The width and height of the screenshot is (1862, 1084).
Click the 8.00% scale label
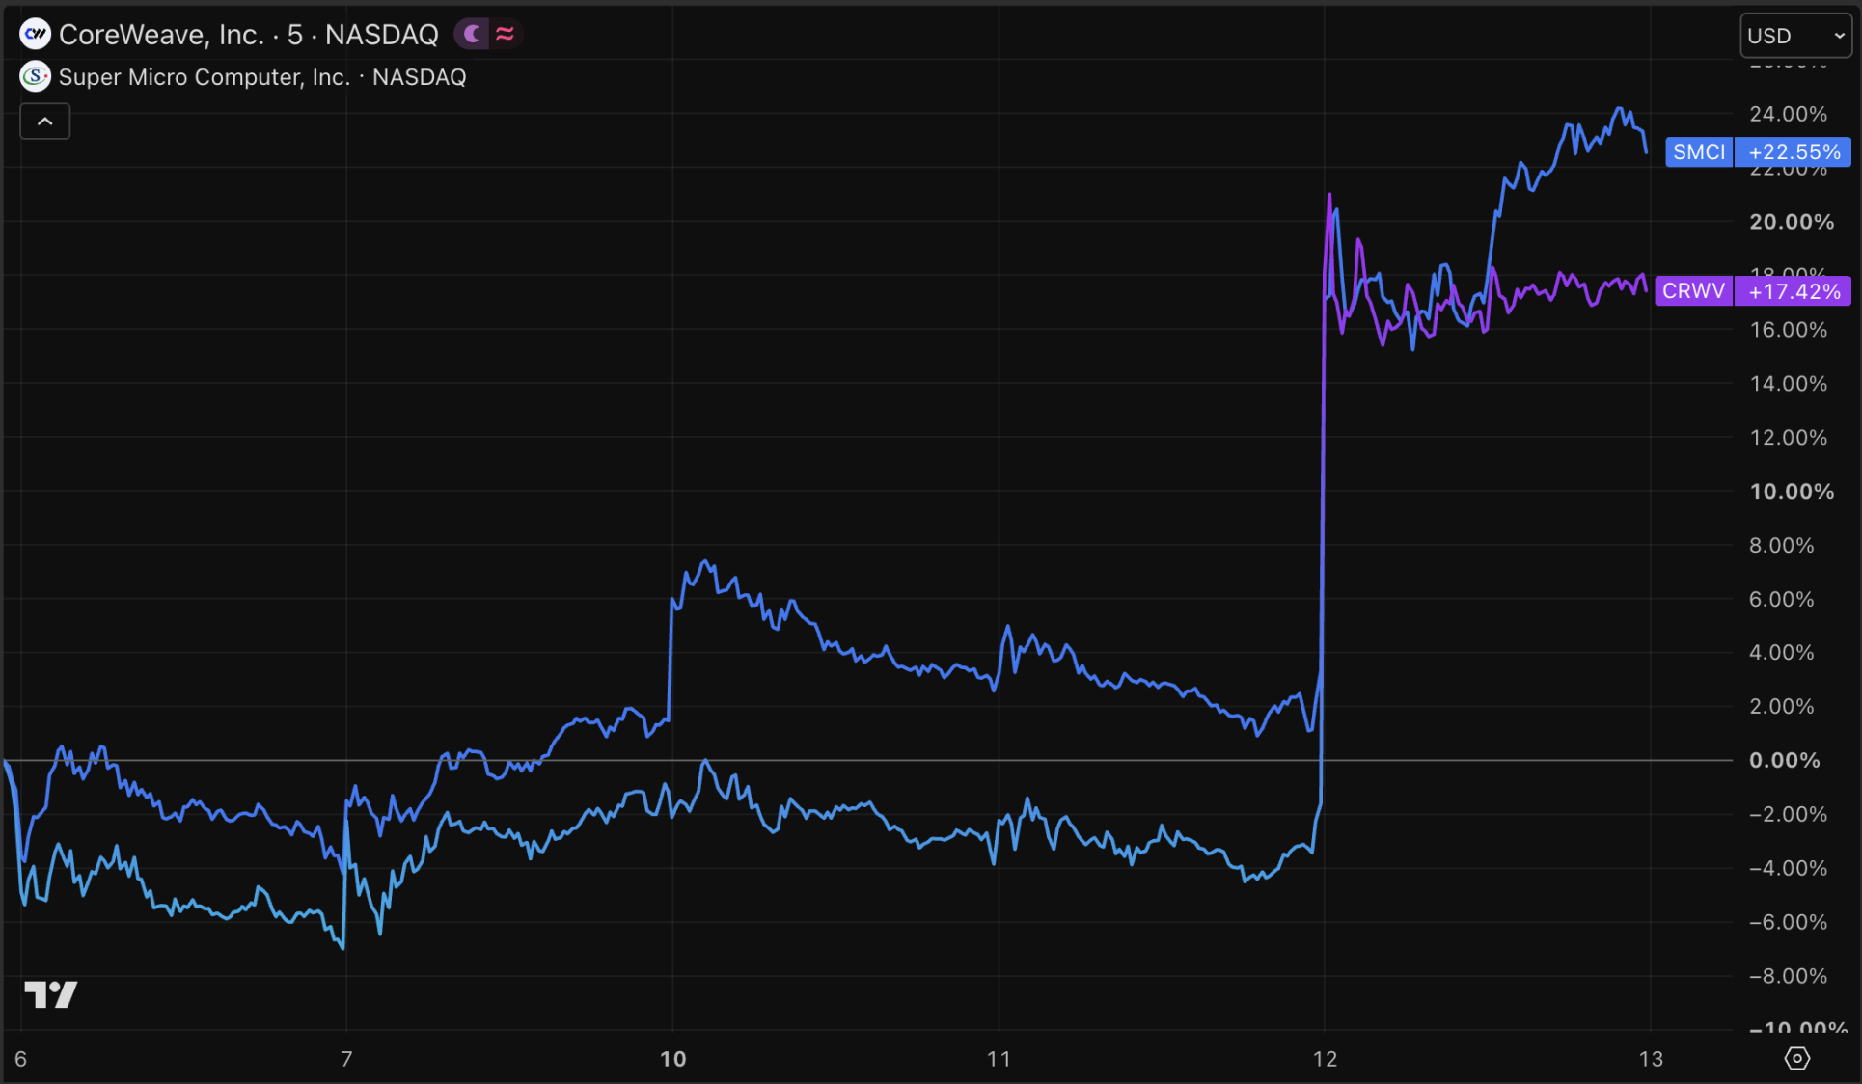[x=1781, y=546]
